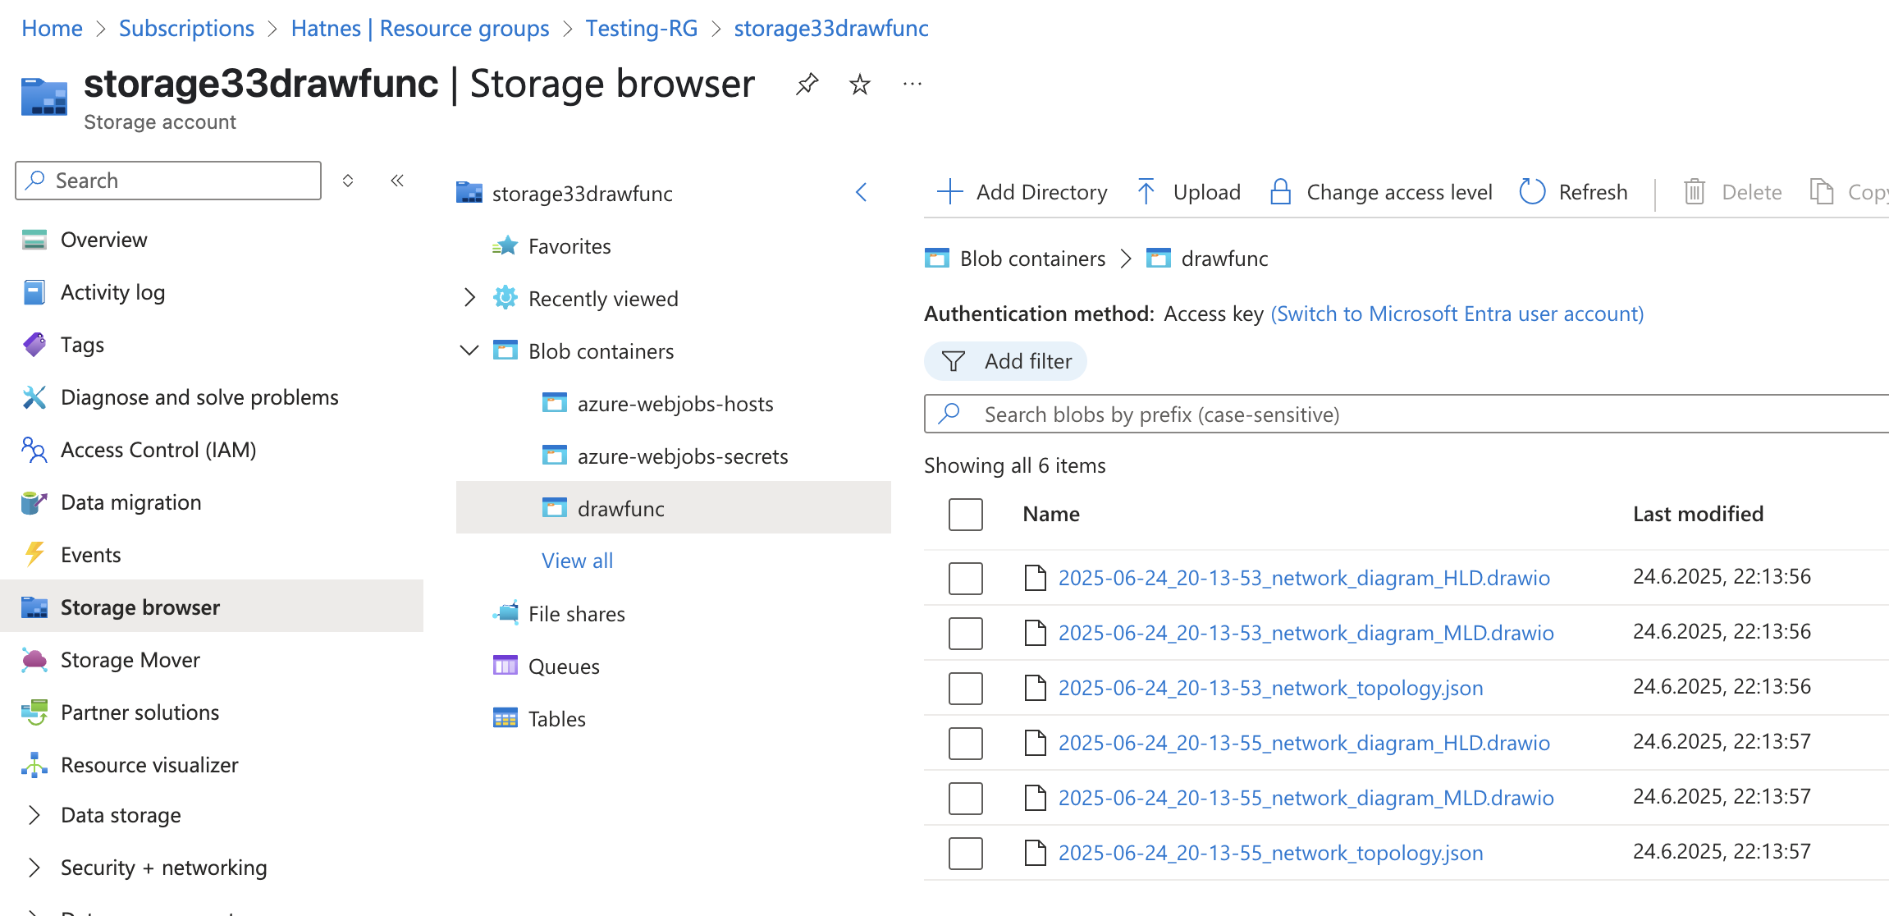1889x916 pixels.
Task: Open Storage browser in the sidebar menu
Action: point(212,607)
